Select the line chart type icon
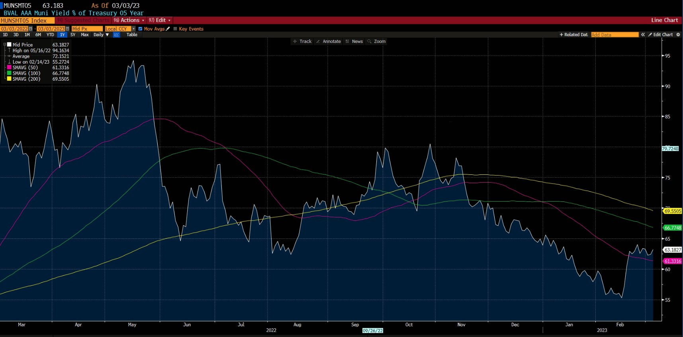Viewport: 683px width, 337px height. (x=117, y=35)
